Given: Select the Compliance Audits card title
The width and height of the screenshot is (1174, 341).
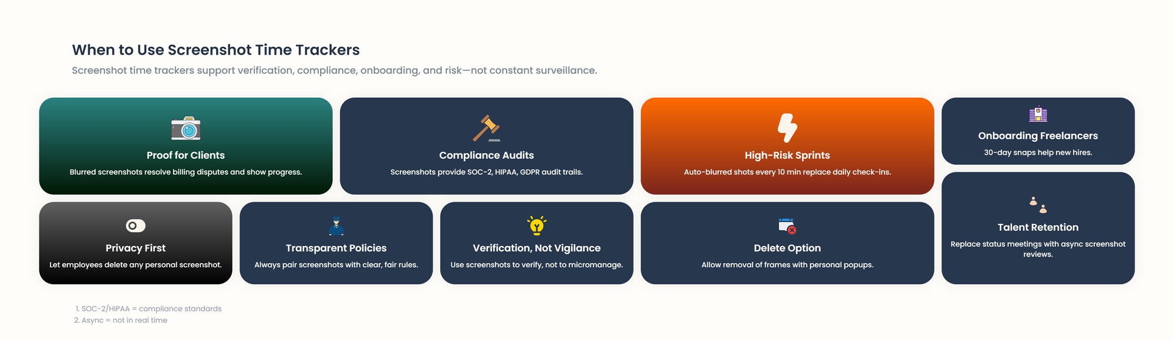Looking at the screenshot, I should tap(487, 155).
